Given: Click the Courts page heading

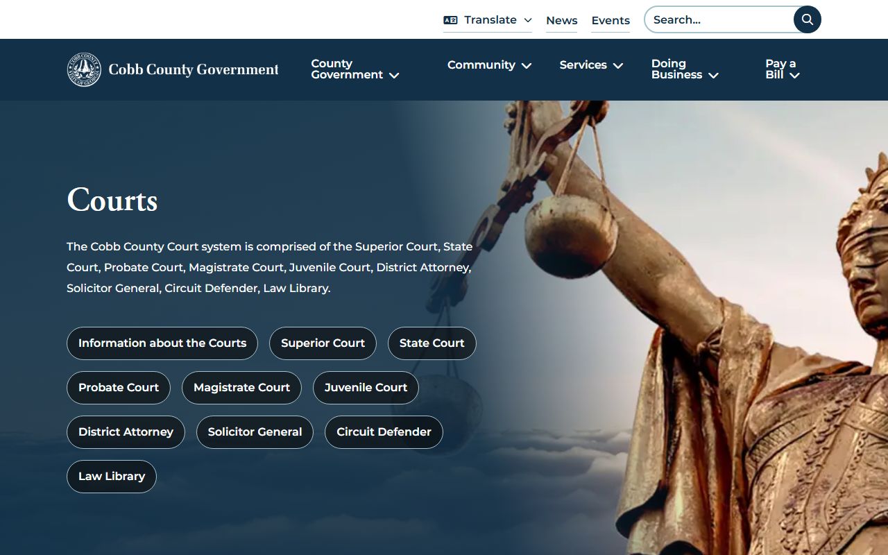Looking at the screenshot, I should pyautogui.click(x=112, y=200).
